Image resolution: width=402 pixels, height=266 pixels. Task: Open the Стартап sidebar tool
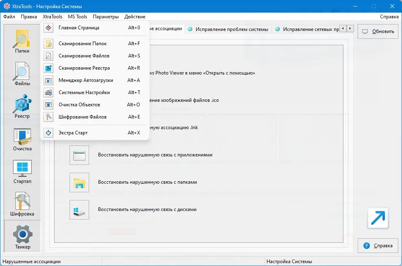[22, 171]
